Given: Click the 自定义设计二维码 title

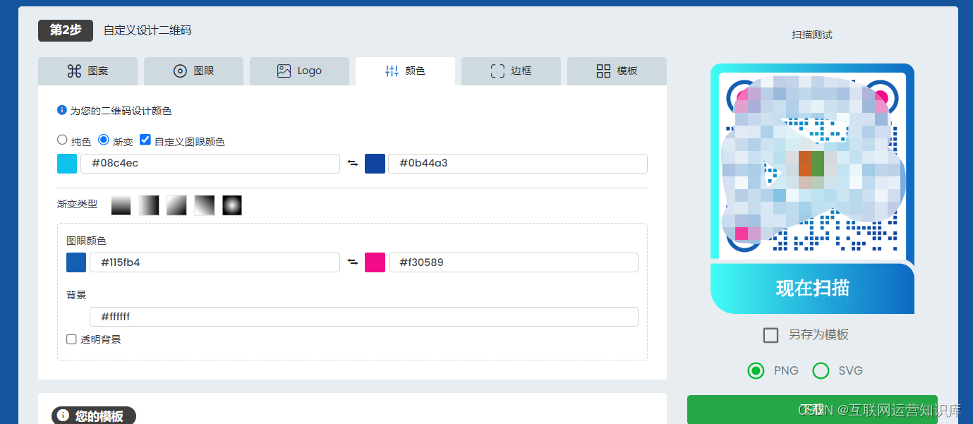Looking at the screenshot, I should 147,30.
